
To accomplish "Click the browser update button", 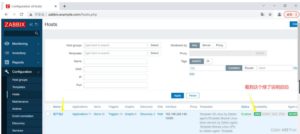I will tap(291, 15).
